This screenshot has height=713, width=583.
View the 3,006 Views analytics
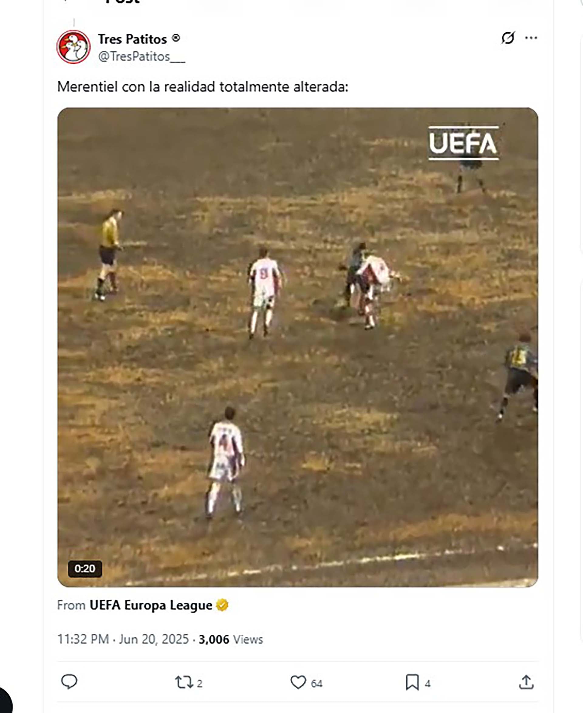pyautogui.click(x=231, y=640)
